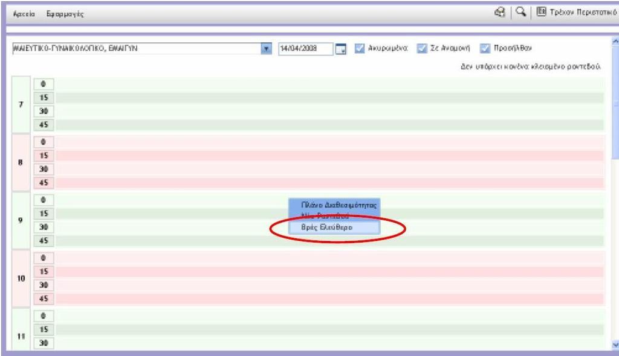Open the Αρχεία menu
Image resolution: width=619 pixels, height=356 pixels.
(24, 14)
